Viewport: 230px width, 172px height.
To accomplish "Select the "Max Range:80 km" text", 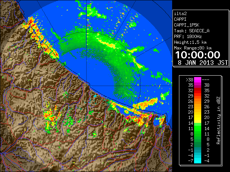I will [193, 48].
